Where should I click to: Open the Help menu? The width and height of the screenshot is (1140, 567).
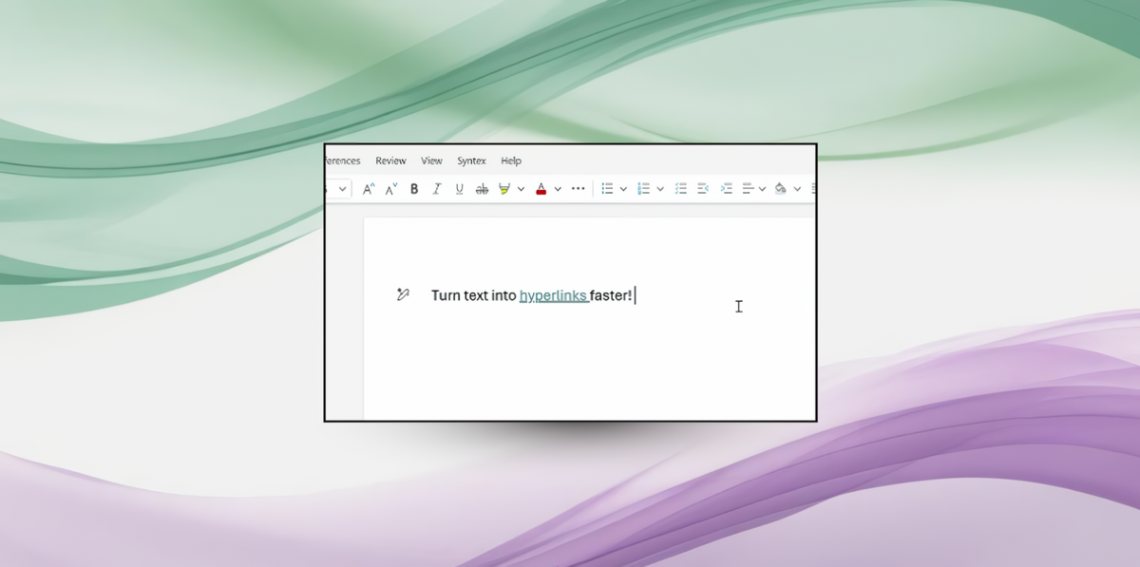click(x=511, y=161)
